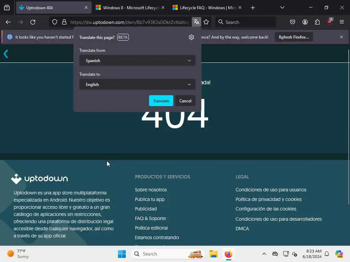Click OneDrive cloud tray icon
350x262 pixels.
coord(275,254)
